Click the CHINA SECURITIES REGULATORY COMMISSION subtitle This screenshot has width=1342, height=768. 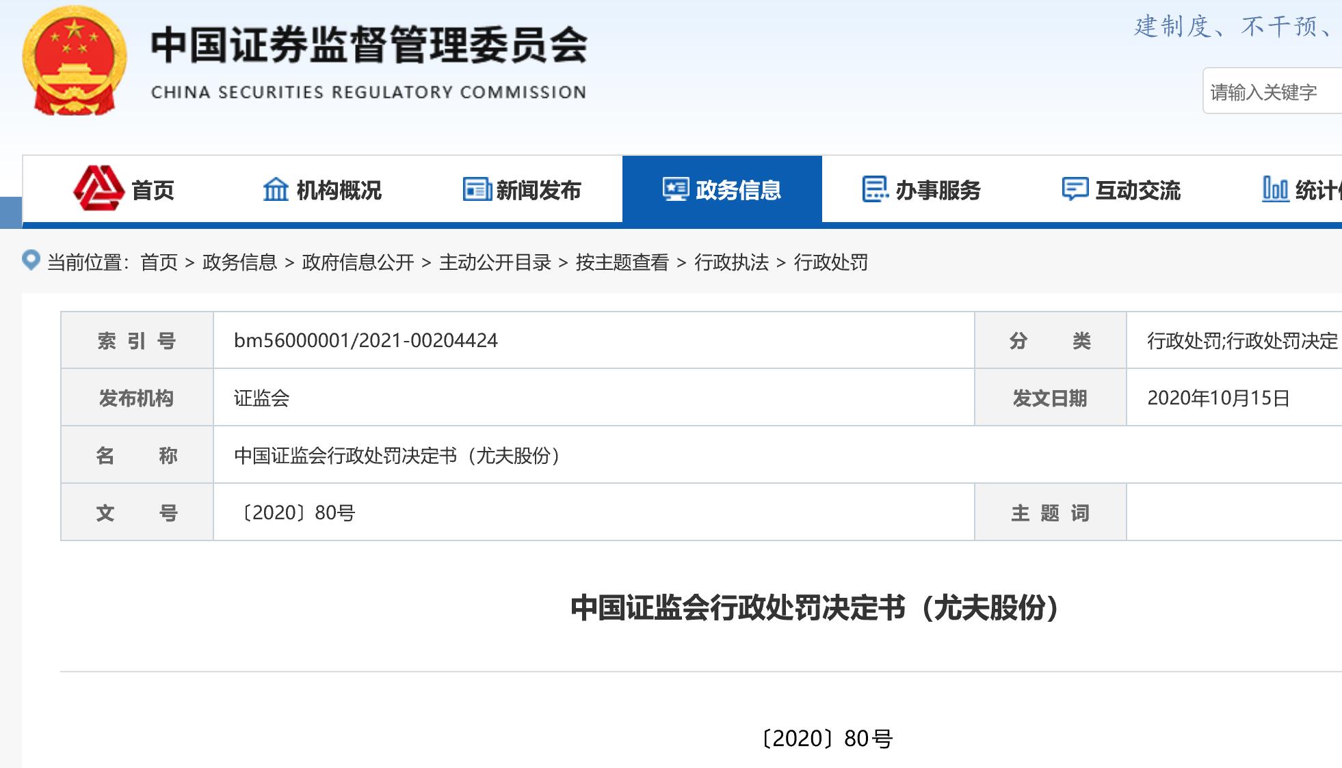[369, 92]
